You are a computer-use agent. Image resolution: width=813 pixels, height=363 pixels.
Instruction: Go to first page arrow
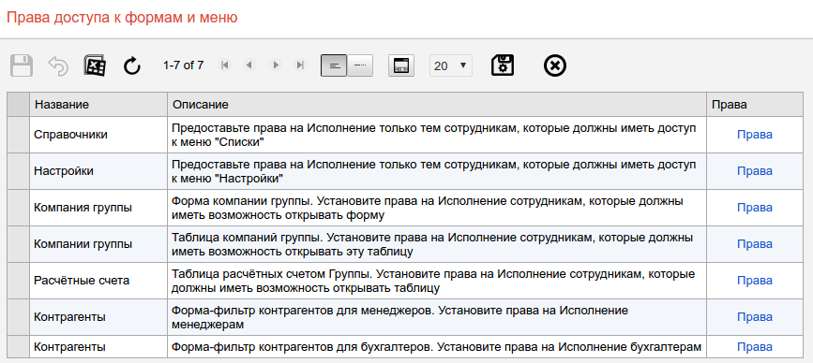point(224,65)
